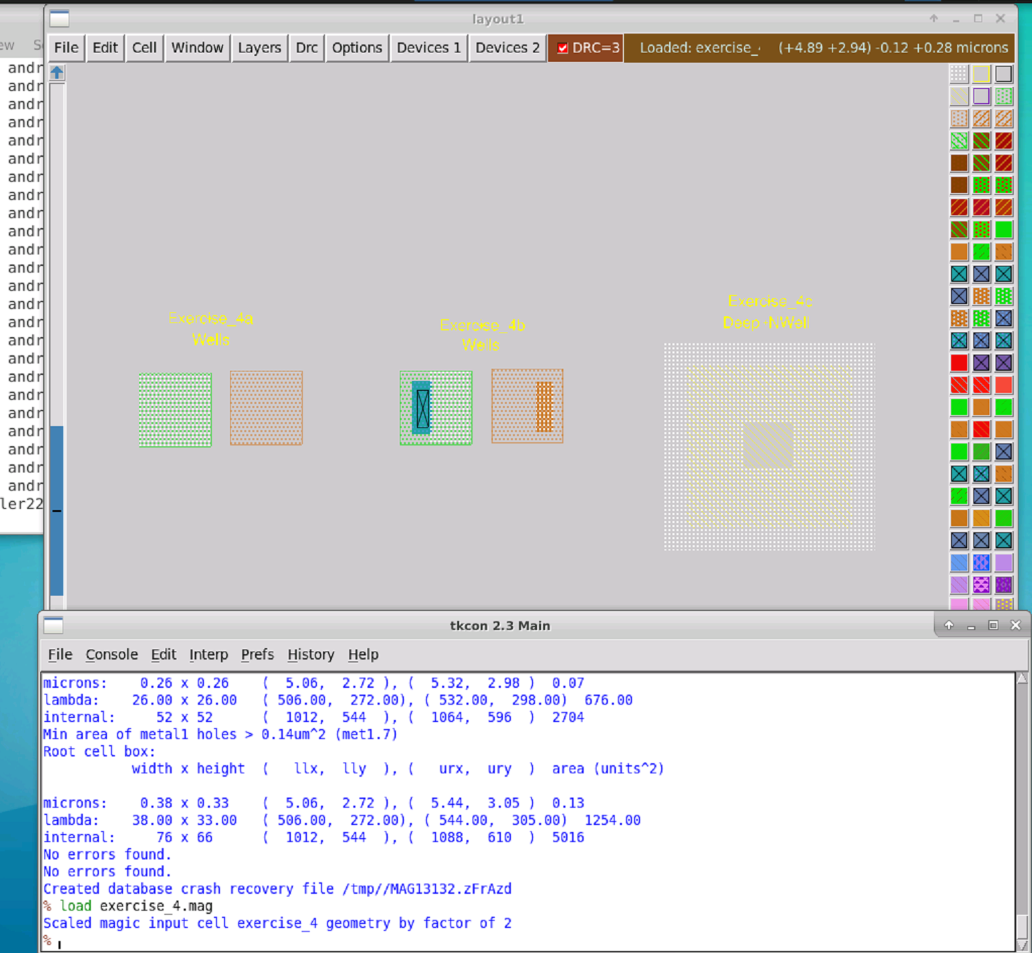Open the layout1 window menu icon
This screenshot has width=1032, height=953.
[59, 19]
